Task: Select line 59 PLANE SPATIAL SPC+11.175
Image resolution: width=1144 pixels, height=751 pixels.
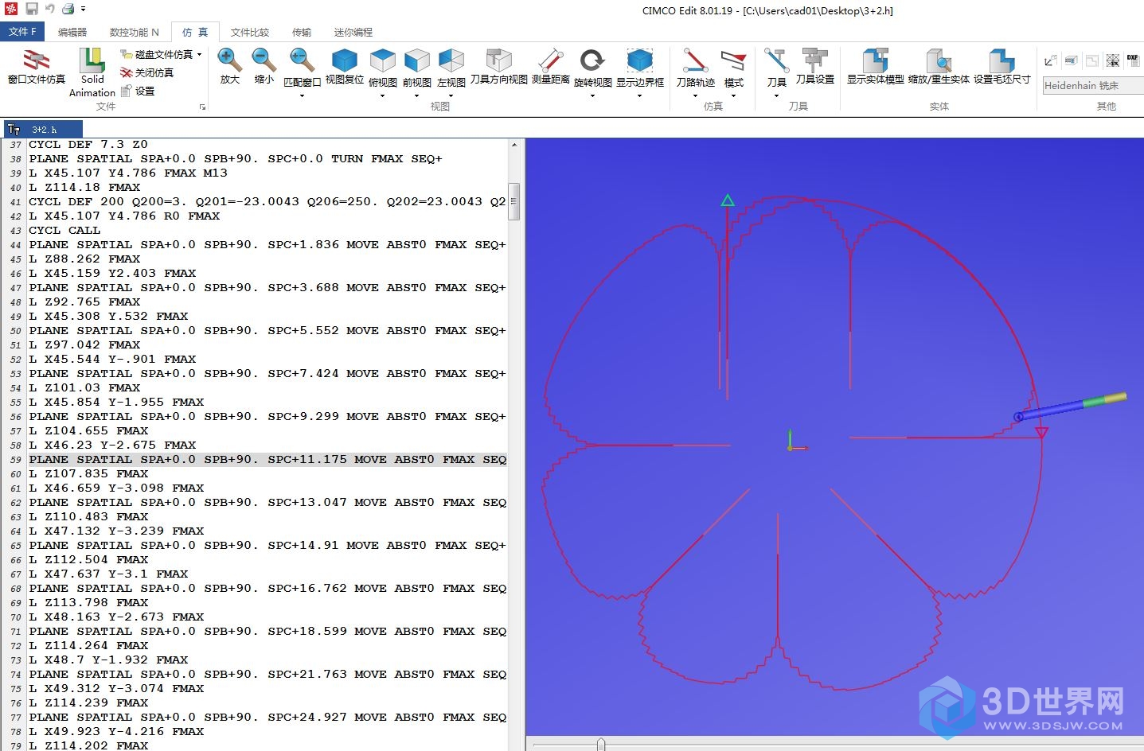Action: pos(267,459)
